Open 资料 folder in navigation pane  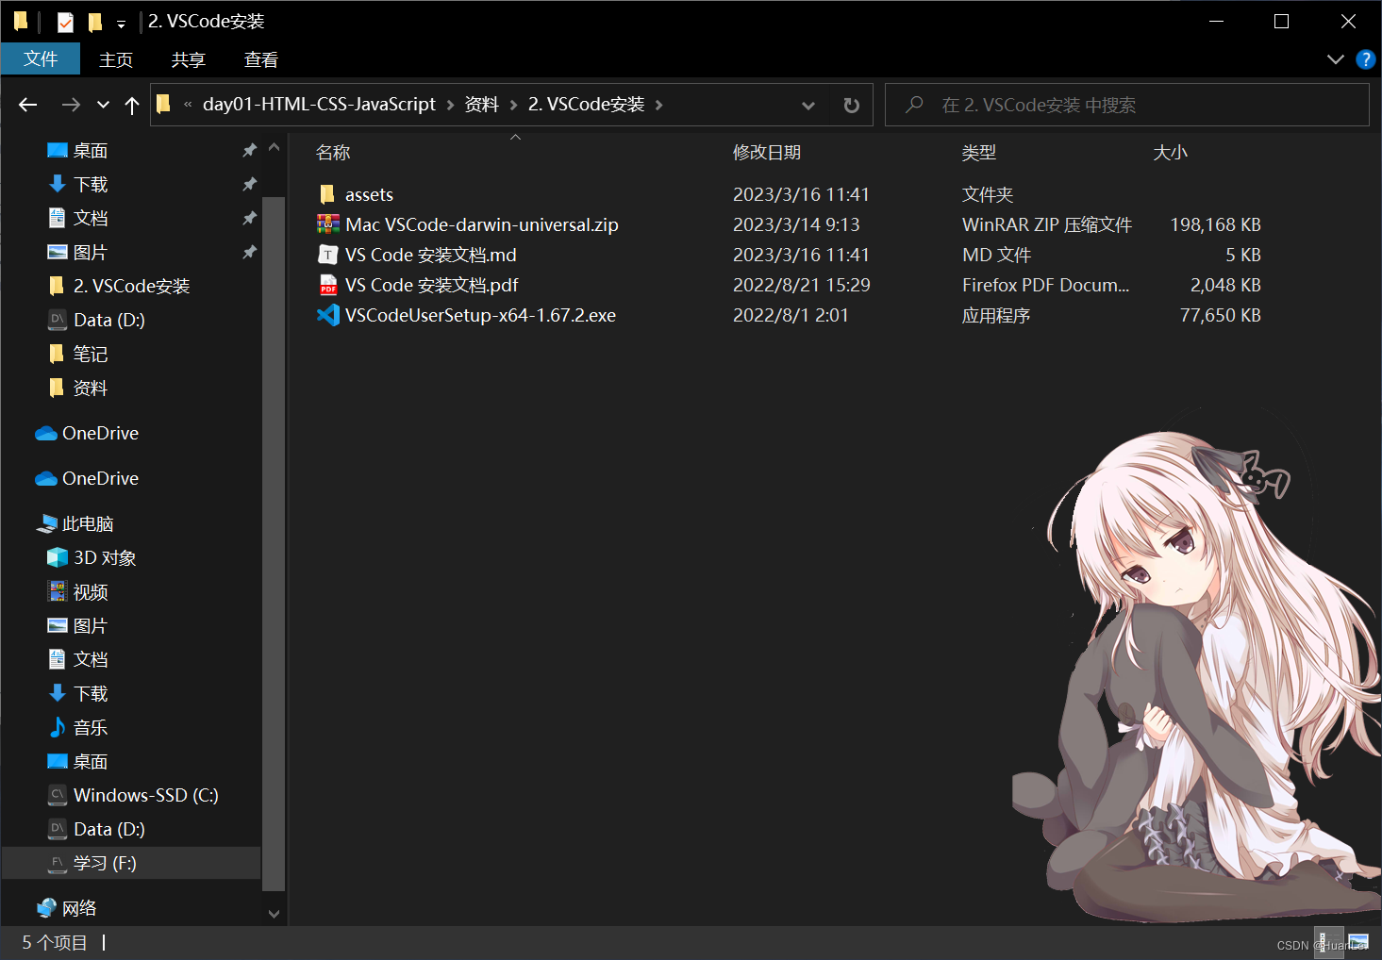click(x=91, y=388)
